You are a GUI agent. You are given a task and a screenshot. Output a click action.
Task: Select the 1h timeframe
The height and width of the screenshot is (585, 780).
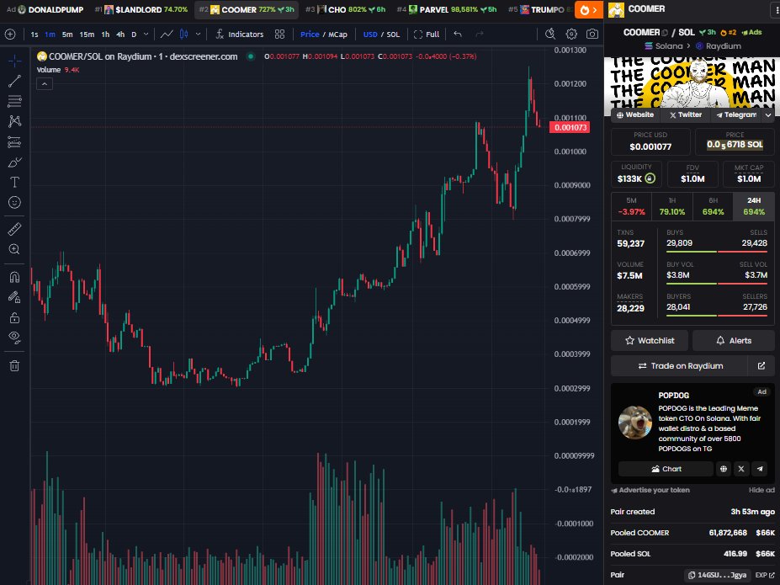pyautogui.click(x=105, y=35)
